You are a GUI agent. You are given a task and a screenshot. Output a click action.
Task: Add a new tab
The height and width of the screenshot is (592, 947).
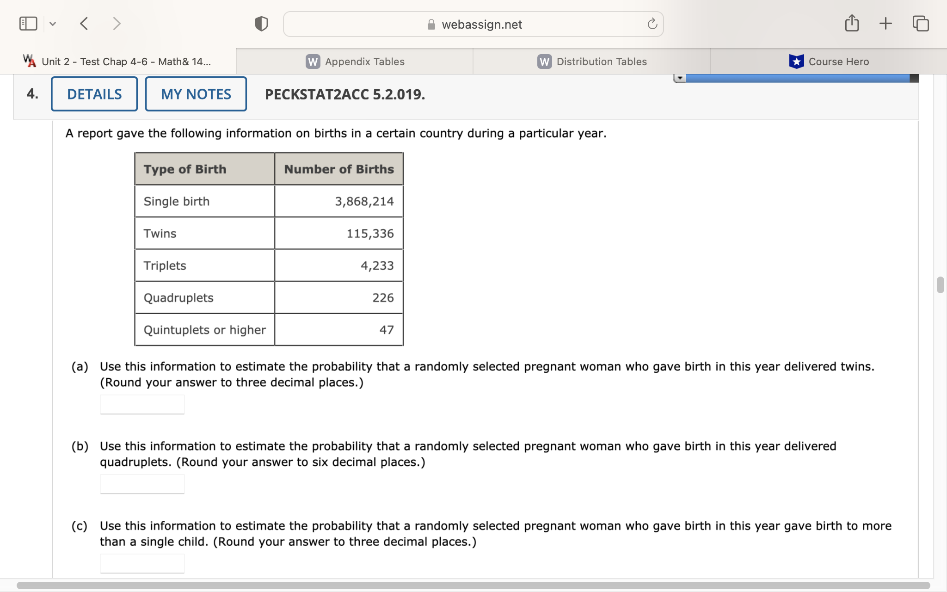click(886, 24)
